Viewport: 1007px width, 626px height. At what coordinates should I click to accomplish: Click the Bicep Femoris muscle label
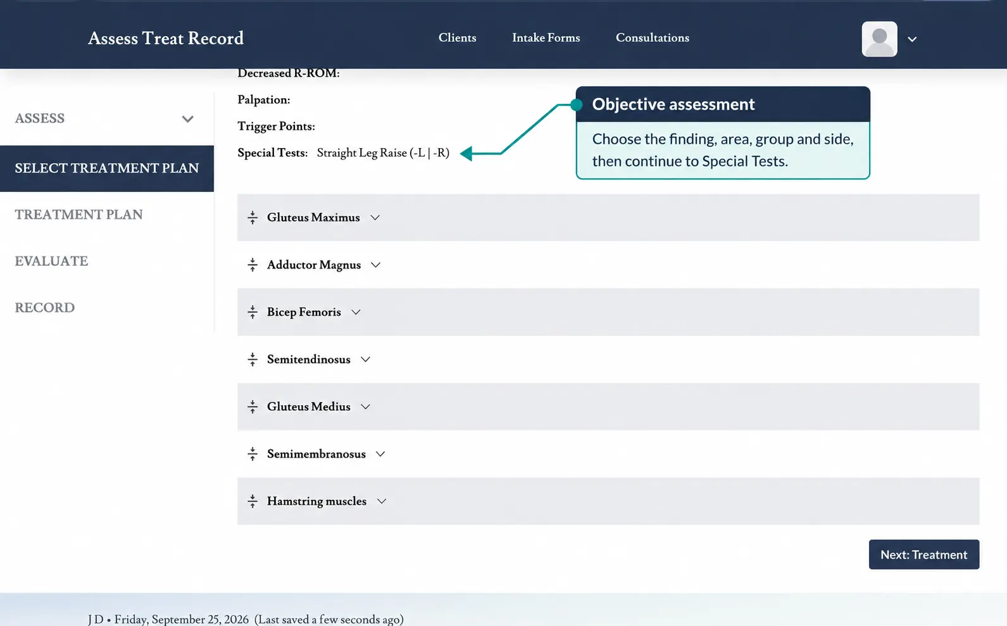[x=304, y=312]
